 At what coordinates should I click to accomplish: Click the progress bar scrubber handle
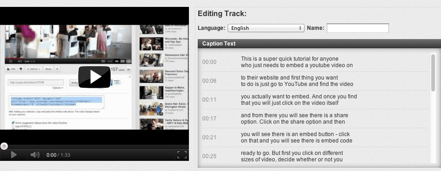click(4, 146)
